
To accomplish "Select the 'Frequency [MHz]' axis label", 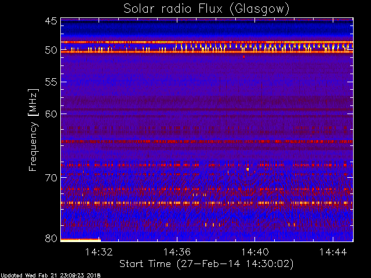I will click(33, 130).
